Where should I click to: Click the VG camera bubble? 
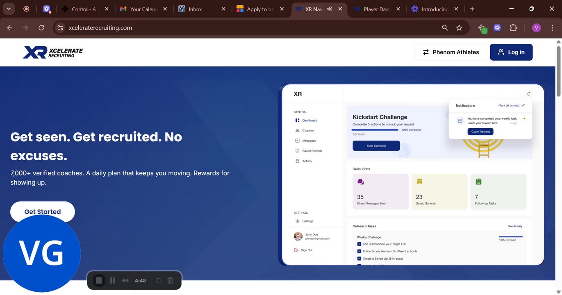tap(42, 254)
